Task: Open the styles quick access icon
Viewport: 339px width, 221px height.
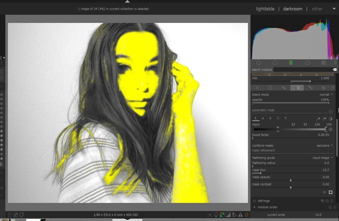Action: pos(16,215)
